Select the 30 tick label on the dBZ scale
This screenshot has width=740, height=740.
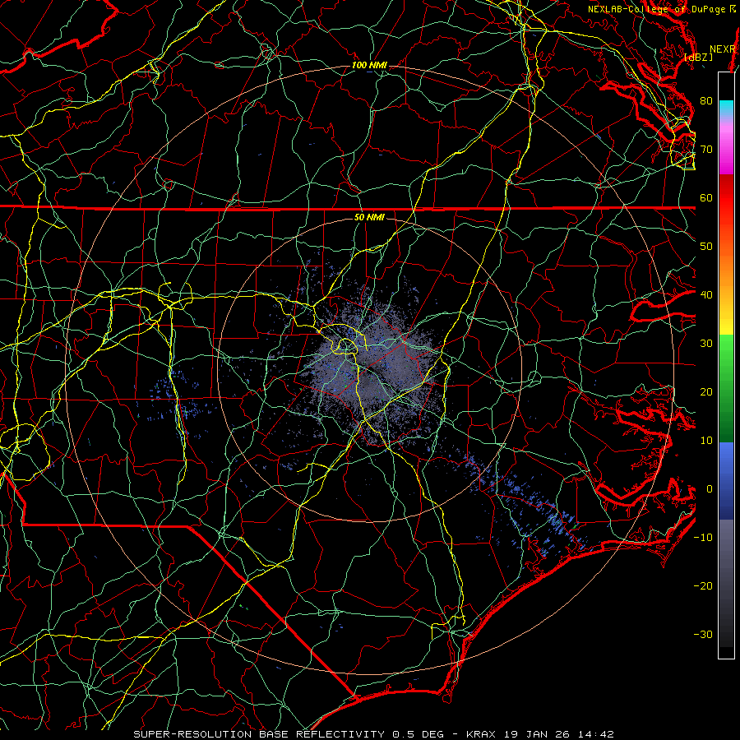(706, 343)
